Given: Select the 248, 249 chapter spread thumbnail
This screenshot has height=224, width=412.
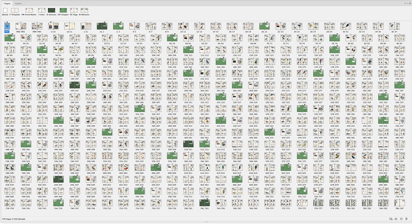Looking at the screenshot, I should click(x=91, y=85).
